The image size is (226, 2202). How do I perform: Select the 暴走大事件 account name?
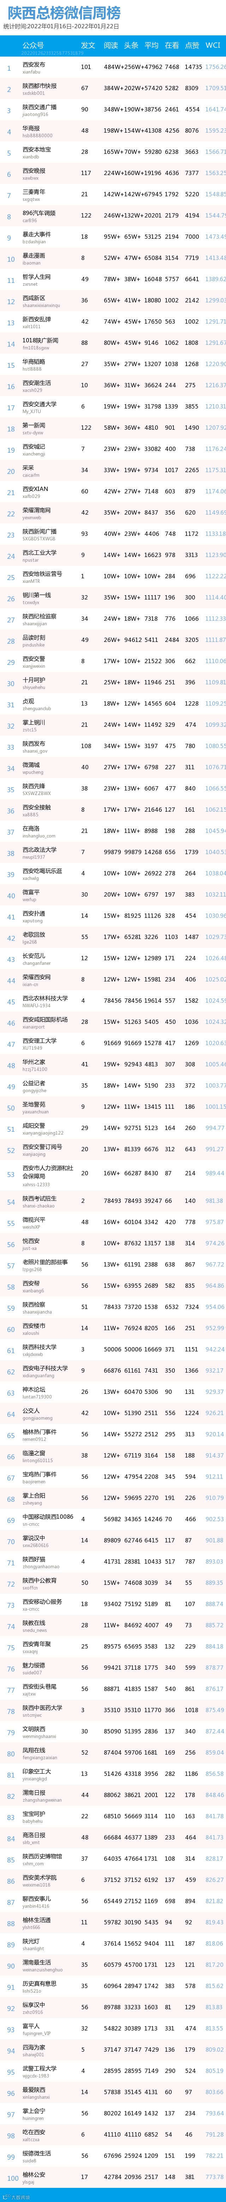[x=37, y=234]
